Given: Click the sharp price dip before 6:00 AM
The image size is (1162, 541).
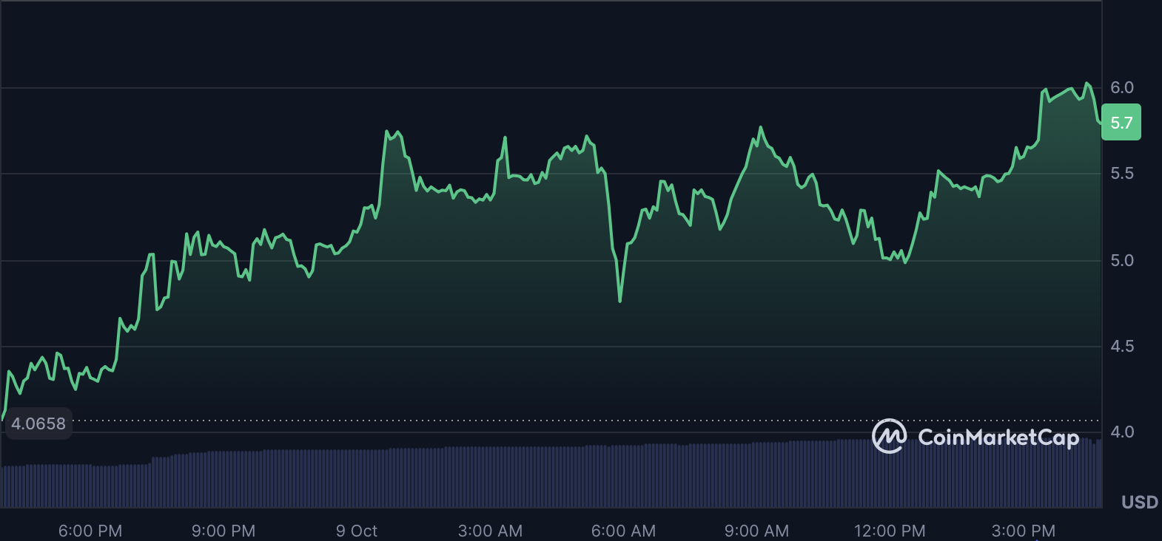Looking at the screenshot, I should pyautogui.click(x=619, y=300).
